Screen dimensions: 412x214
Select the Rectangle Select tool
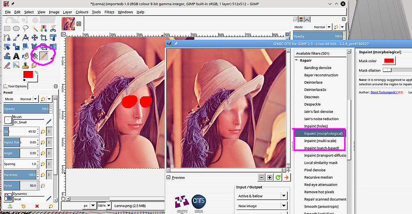tap(7, 28)
